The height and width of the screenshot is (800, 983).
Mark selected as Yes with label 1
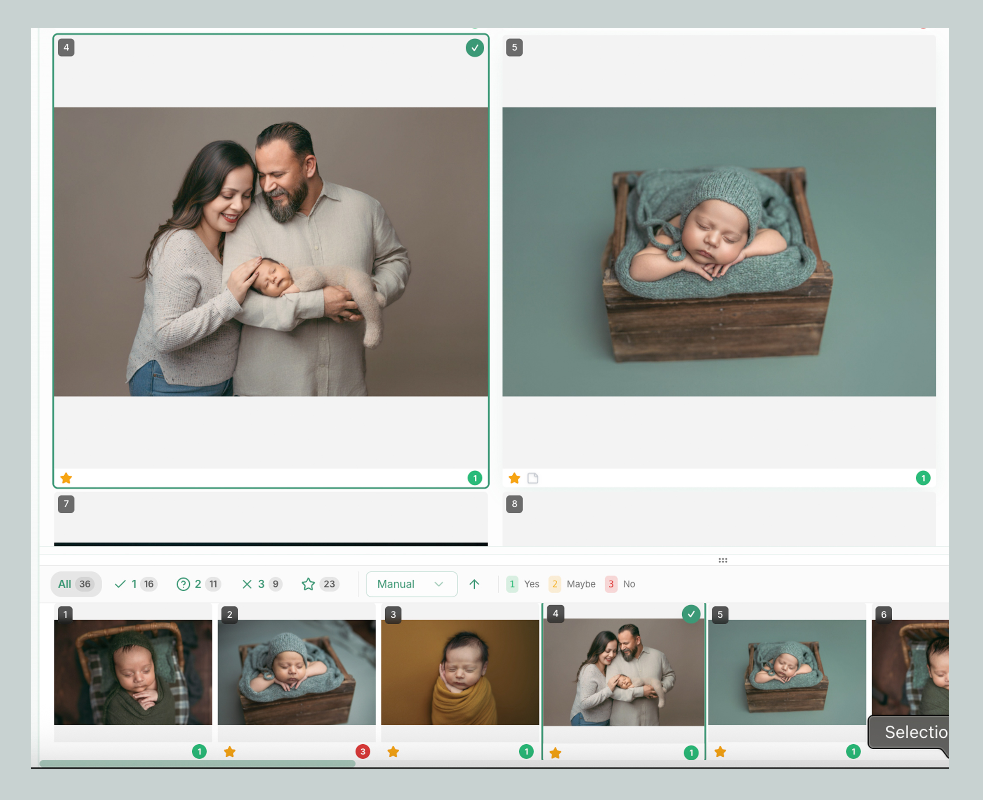522,584
